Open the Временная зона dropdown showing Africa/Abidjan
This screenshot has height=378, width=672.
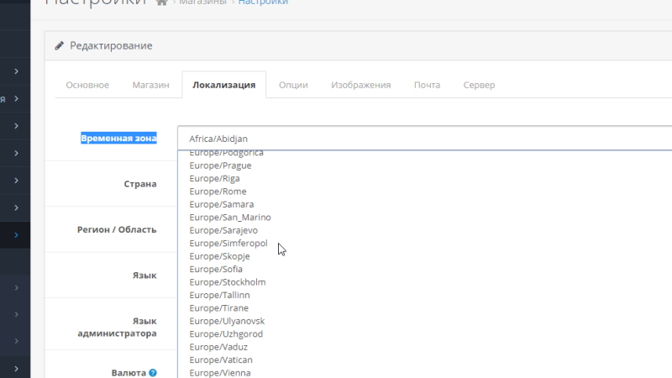pyautogui.click(x=424, y=139)
